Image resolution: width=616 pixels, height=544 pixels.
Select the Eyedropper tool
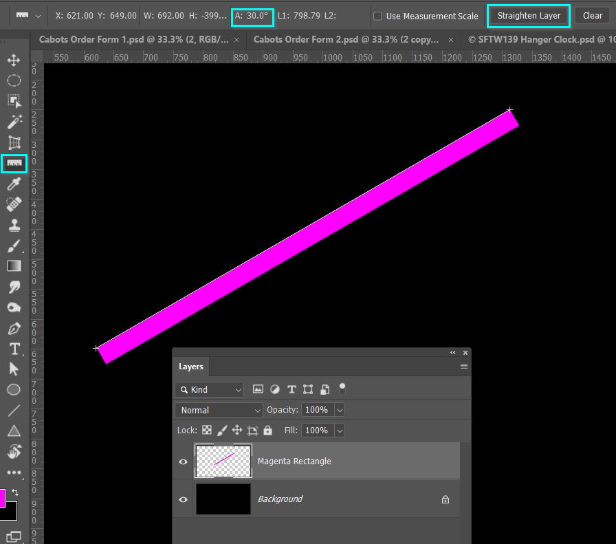tap(14, 184)
